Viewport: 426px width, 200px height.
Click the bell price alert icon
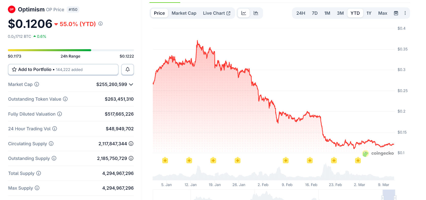pyautogui.click(x=127, y=69)
